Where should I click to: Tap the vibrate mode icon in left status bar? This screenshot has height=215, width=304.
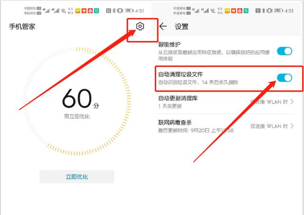click(x=120, y=10)
